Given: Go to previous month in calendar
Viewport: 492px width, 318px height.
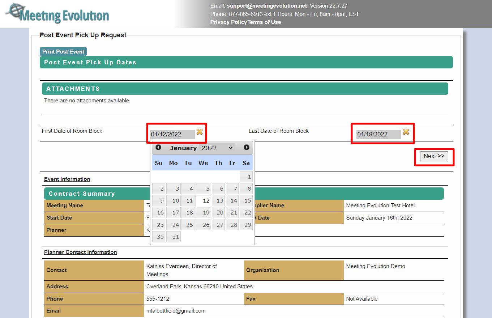Looking at the screenshot, I should [x=158, y=147].
